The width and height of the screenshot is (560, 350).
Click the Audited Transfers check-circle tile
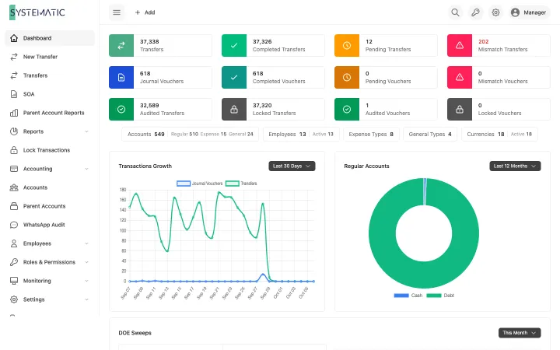121,110
